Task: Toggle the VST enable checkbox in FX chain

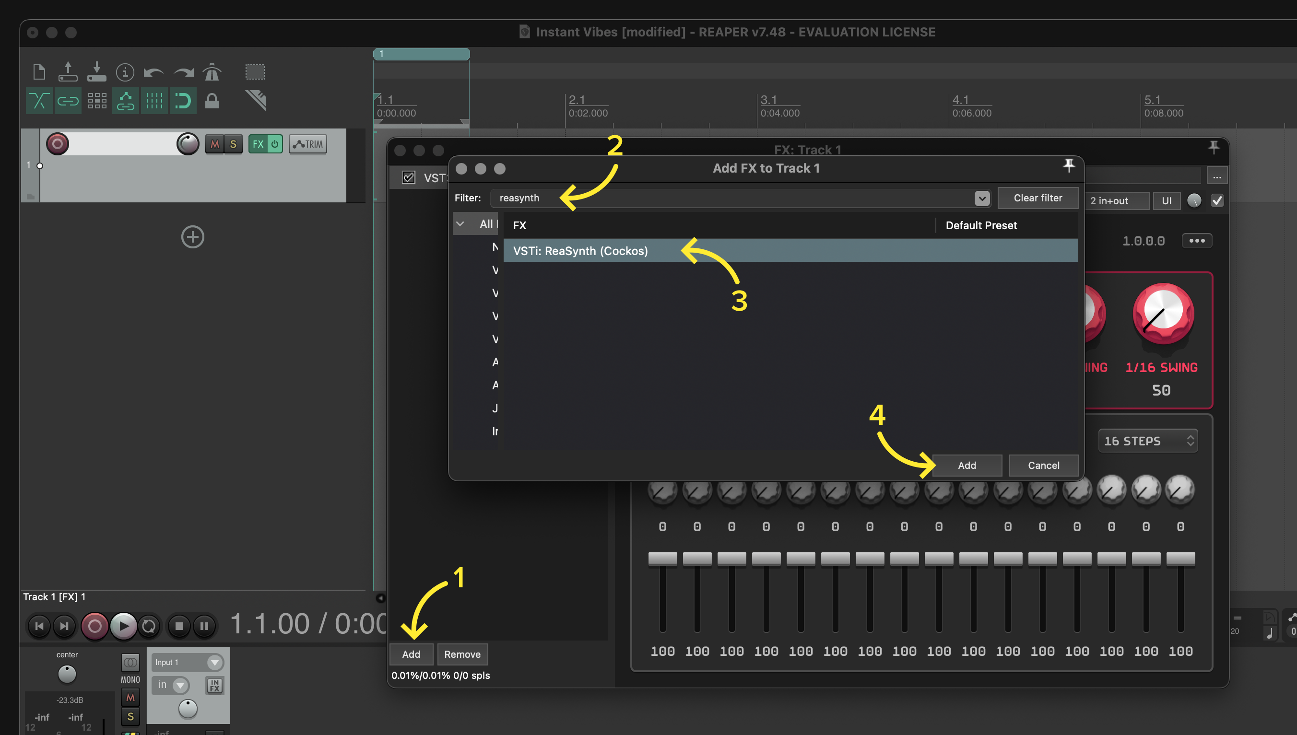Action: 409,178
